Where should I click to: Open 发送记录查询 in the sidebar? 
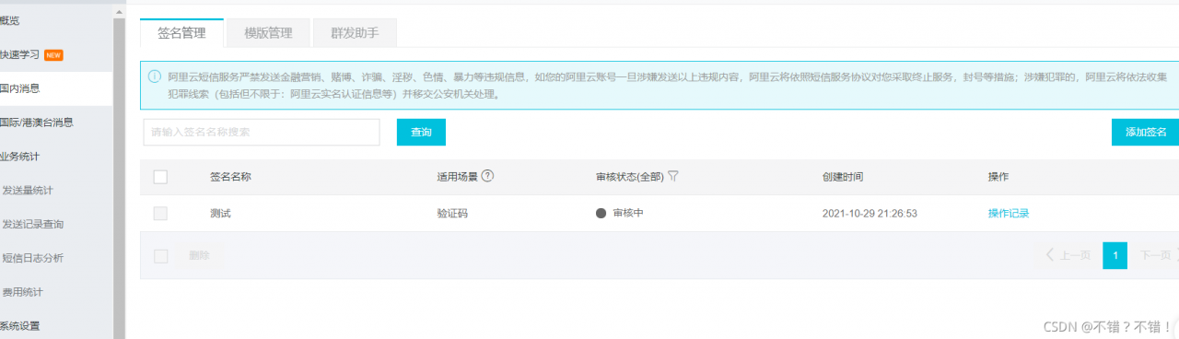click(33, 224)
